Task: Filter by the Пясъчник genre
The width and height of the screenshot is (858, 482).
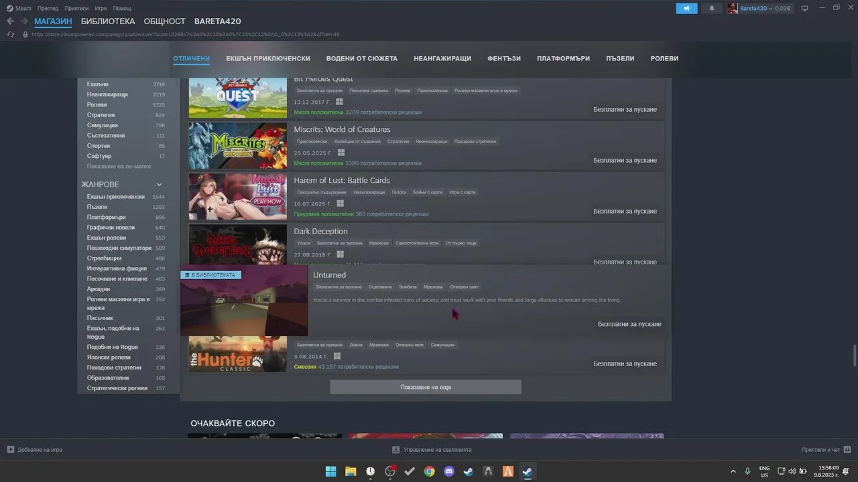Action: coord(100,318)
